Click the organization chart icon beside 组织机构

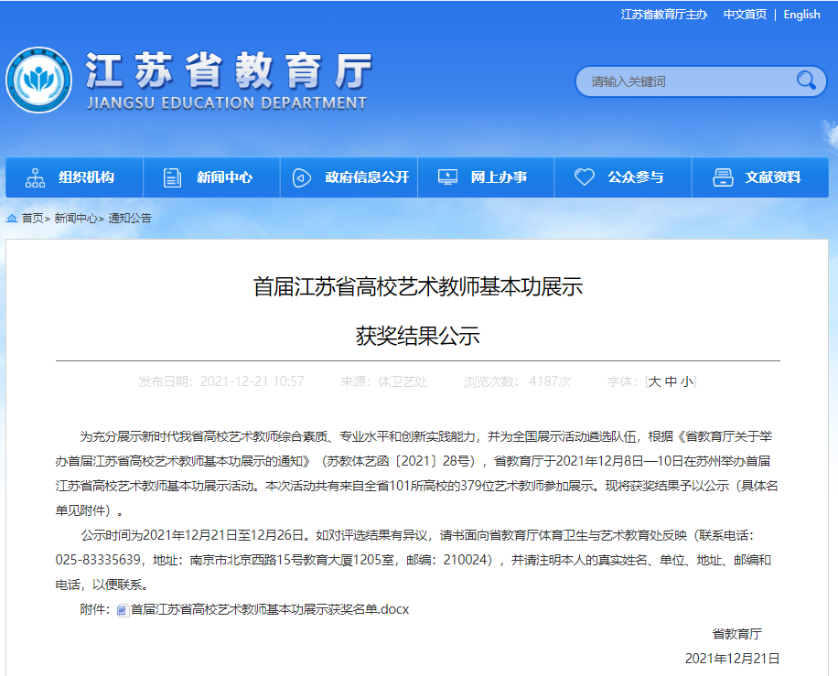pos(35,177)
